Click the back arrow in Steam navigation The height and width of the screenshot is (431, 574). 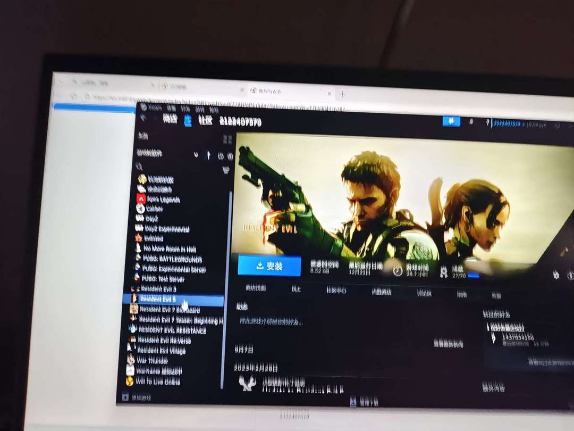pyautogui.click(x=143, y=118)
